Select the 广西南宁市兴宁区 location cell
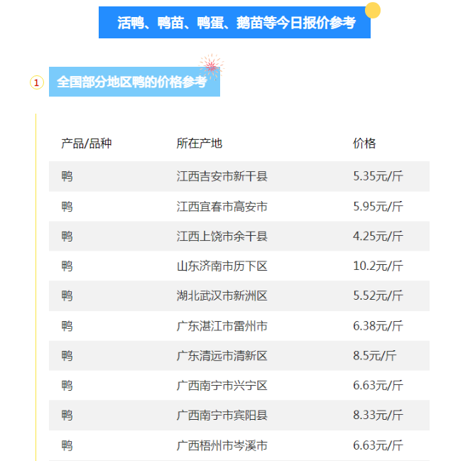The height and width of the screenshot is (461, 458). pos(222,386)
